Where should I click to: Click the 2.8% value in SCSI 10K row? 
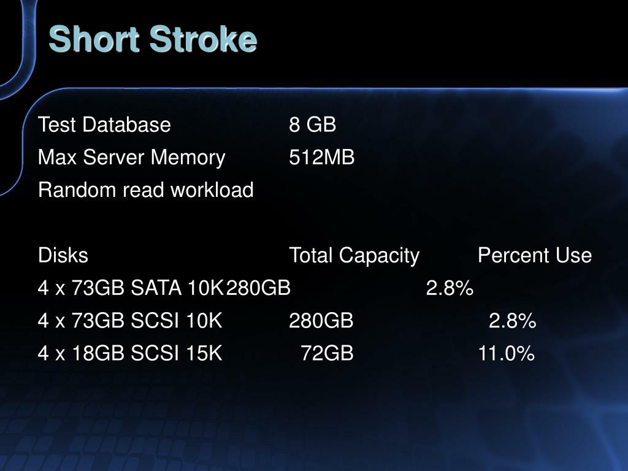[512, 321]
